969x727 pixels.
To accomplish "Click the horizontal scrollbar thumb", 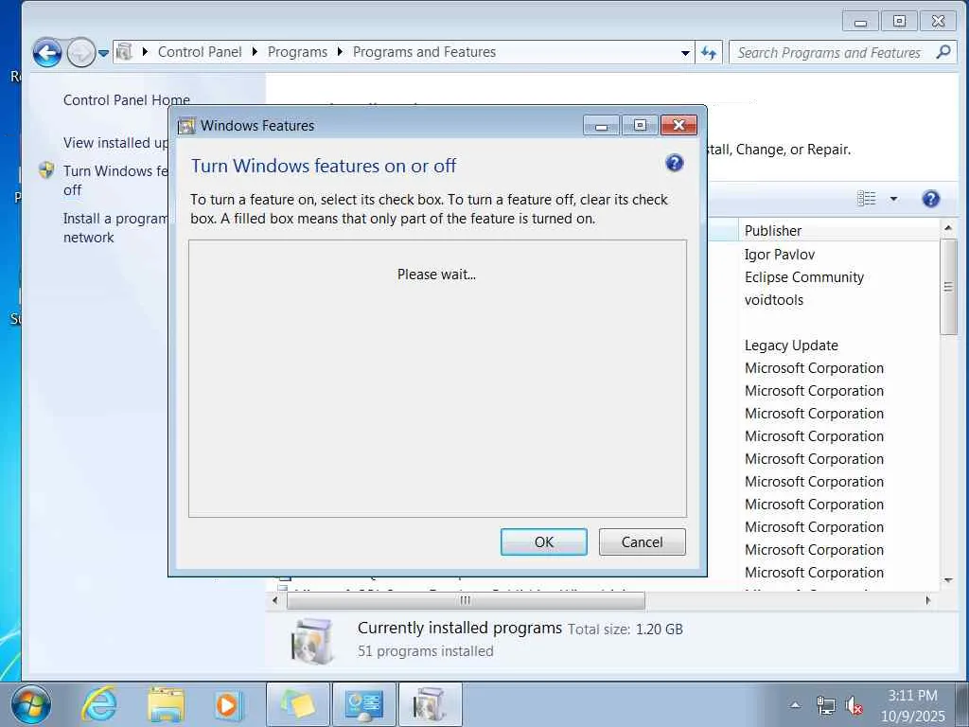I will tap(466, 600).
